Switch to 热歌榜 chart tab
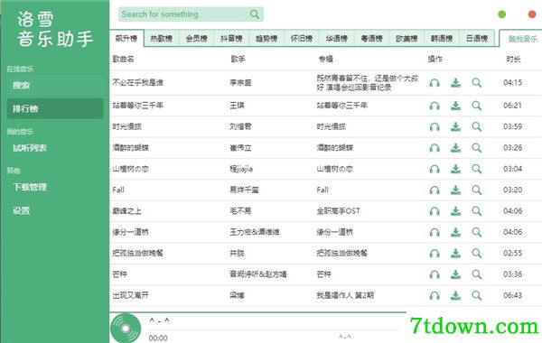542x343 pixels. pyautogui.click(x=162, y=38)
